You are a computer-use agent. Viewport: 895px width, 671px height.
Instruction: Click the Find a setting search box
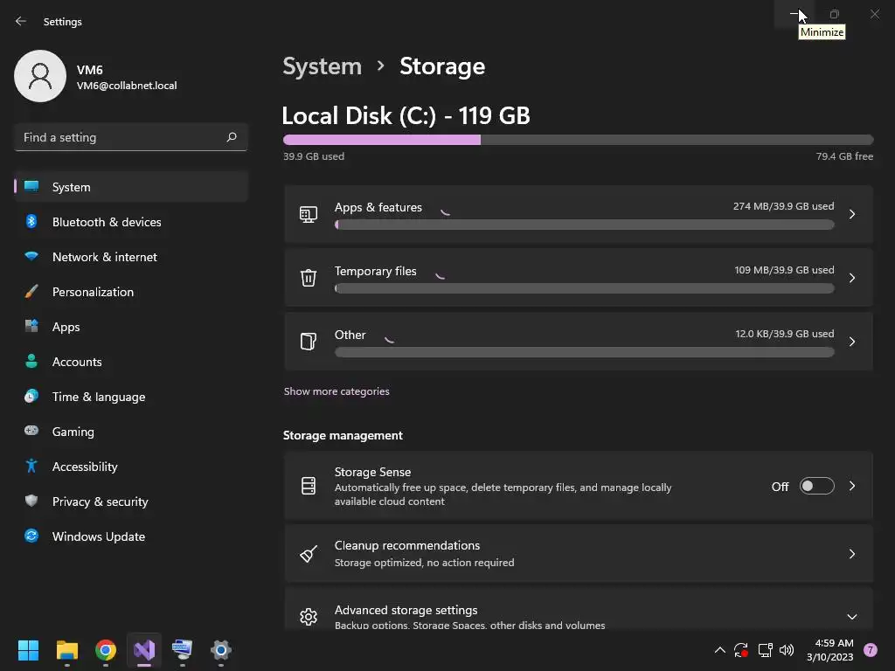point(121,137)
